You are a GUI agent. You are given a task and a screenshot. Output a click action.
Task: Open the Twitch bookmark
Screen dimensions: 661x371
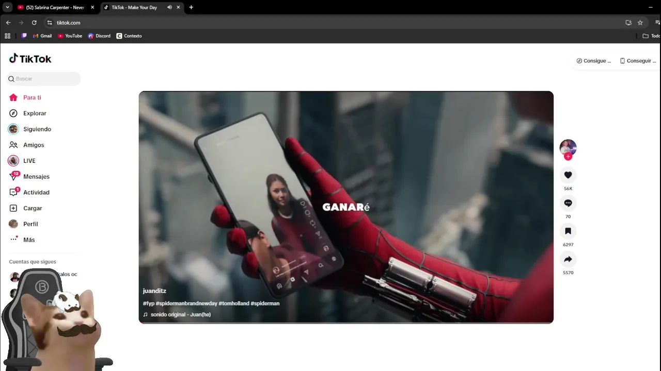pos(24,36)
